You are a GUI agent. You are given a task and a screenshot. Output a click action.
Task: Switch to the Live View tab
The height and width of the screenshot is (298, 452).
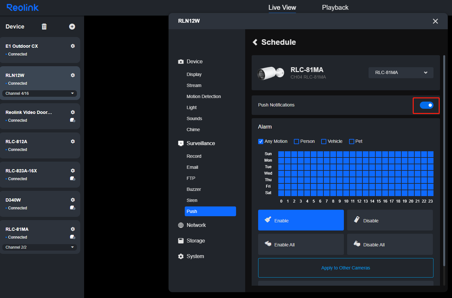tap(282, 7)
